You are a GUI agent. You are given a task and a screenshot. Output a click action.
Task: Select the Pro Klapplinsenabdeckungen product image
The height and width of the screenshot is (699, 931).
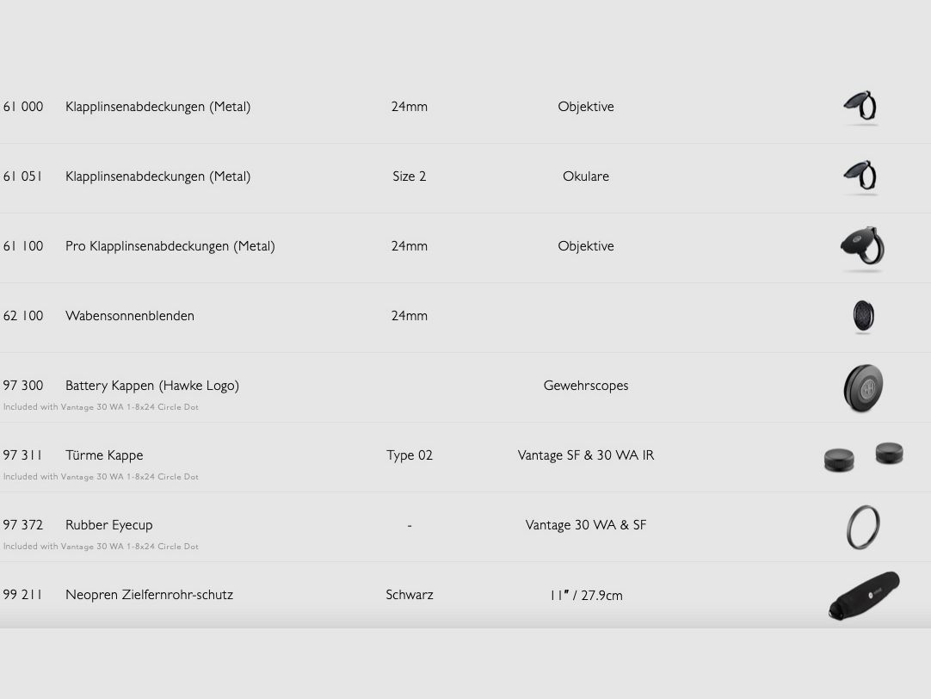coord(862,248)
